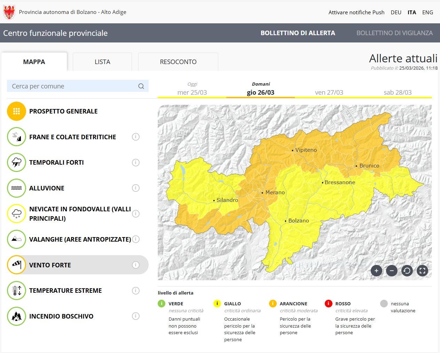The height and width of the screenshot is (353, 440).
Task: Click Attivare notifiche Push
Action: [x=356, y=12]
